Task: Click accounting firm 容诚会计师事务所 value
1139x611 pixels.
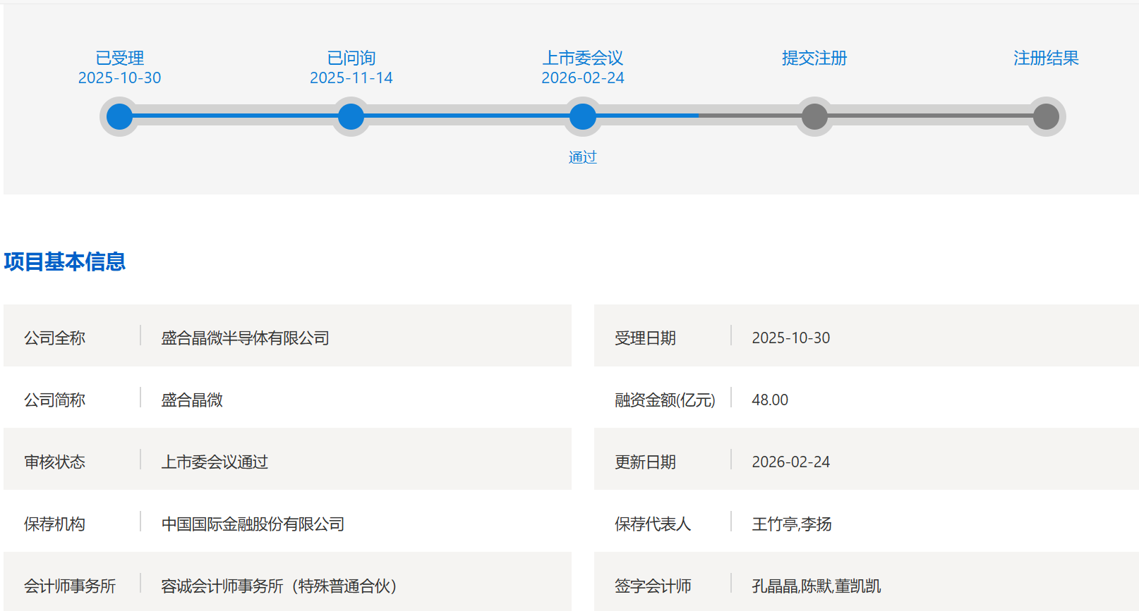Action: click(279, 586)
